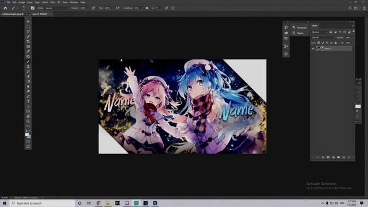
Task: Select the History Brush tool
Action: [28, 71]
